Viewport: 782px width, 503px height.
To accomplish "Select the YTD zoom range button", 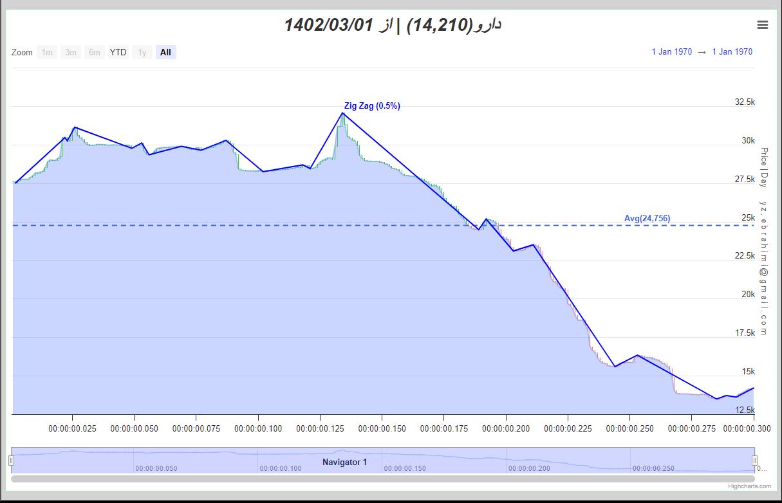I will pyautogui.click(x=118, y=52).
